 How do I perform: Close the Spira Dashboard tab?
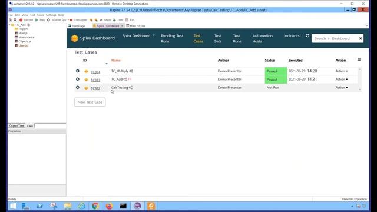pos(122,26)
